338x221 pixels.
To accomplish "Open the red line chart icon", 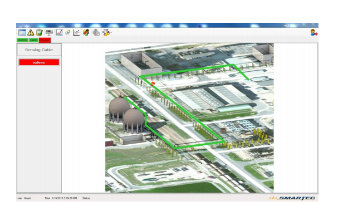I will pos(59,32).
